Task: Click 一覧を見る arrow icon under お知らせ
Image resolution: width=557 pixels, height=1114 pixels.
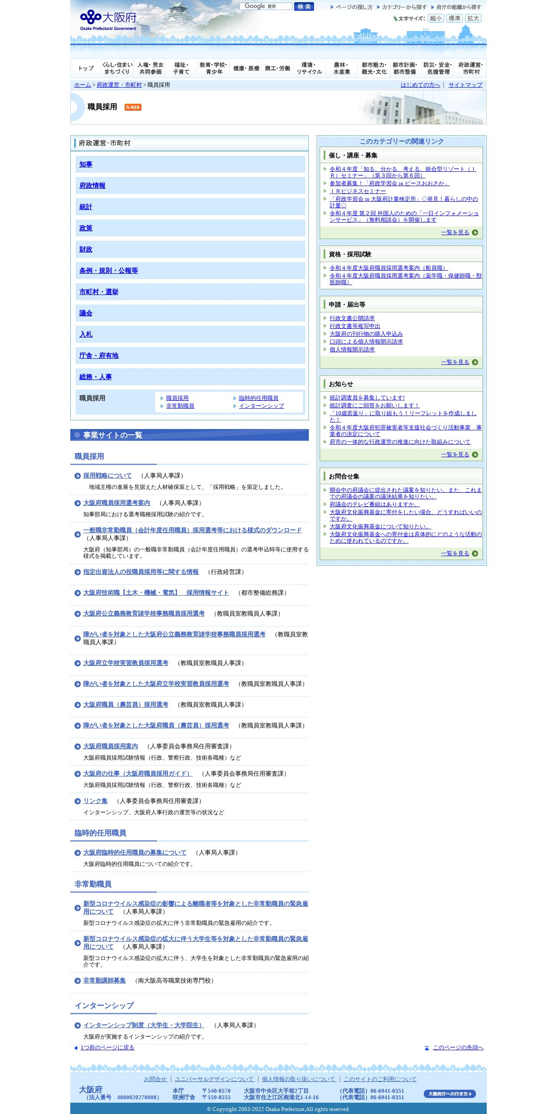Action: [x=475, y=455]
